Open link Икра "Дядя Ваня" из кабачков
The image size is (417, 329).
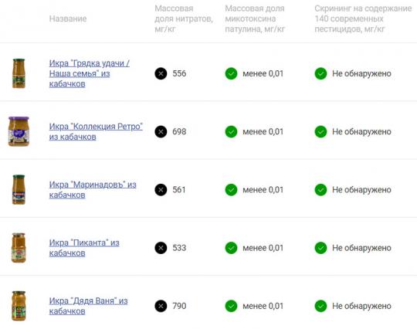click(88, 306)
